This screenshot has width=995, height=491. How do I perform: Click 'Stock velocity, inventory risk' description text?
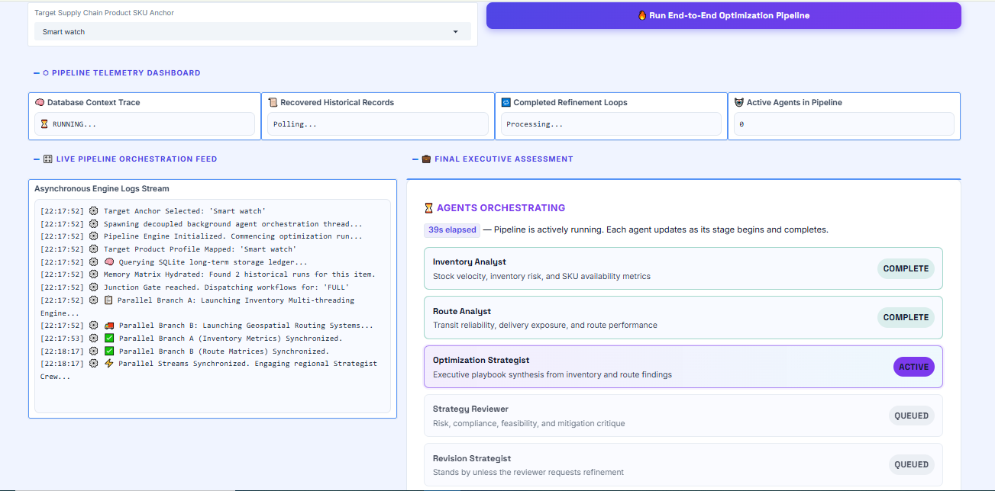coord(541,276)
